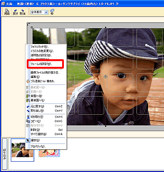
Task: Click the 戻す undo toolbar icon
Action: 15,12
